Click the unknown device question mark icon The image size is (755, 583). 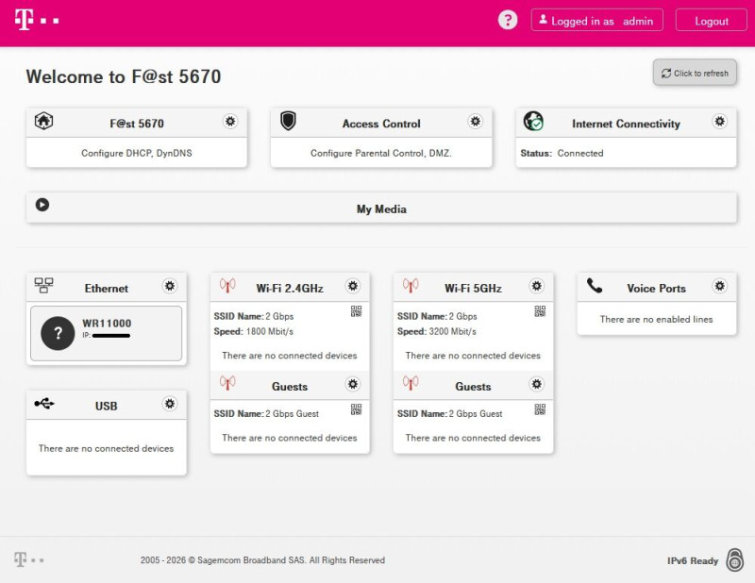(58, 333)
